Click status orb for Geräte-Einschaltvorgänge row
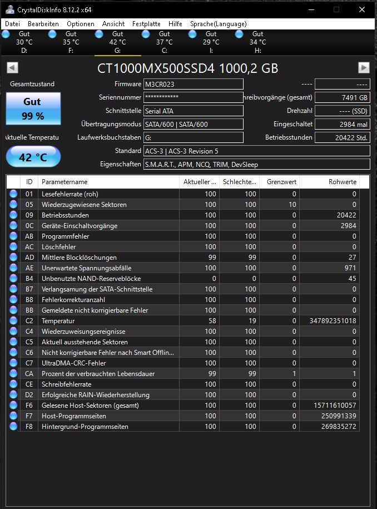 pos(13,226)
